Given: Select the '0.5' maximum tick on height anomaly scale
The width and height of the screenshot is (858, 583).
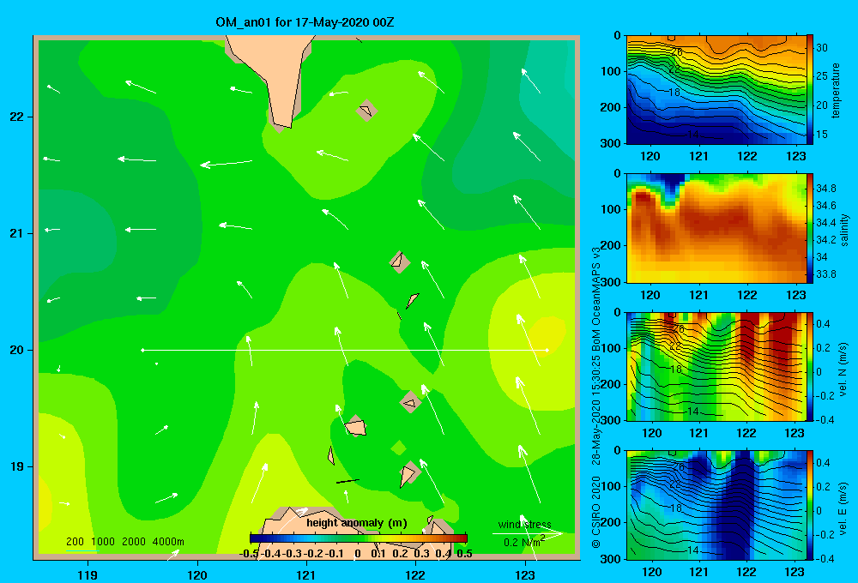Looking at the screenshot, I should point(464,554).
